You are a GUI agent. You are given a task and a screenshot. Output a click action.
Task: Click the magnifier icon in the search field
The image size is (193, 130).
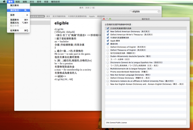(131, 12)
